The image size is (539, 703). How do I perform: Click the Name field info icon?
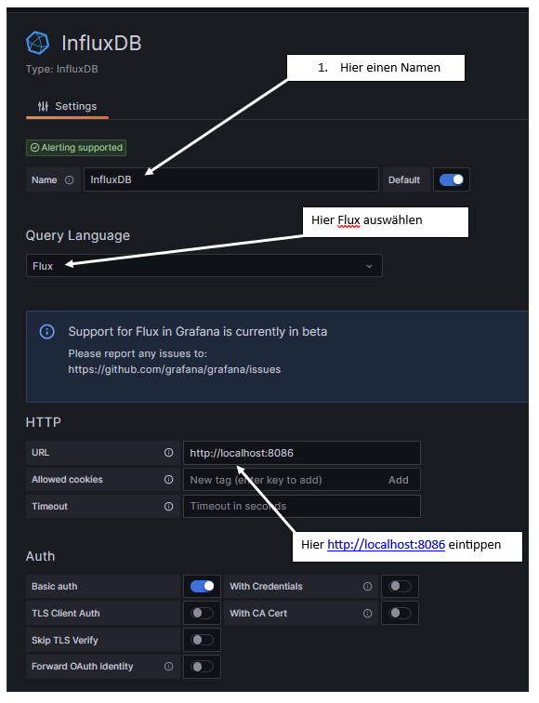69,179
